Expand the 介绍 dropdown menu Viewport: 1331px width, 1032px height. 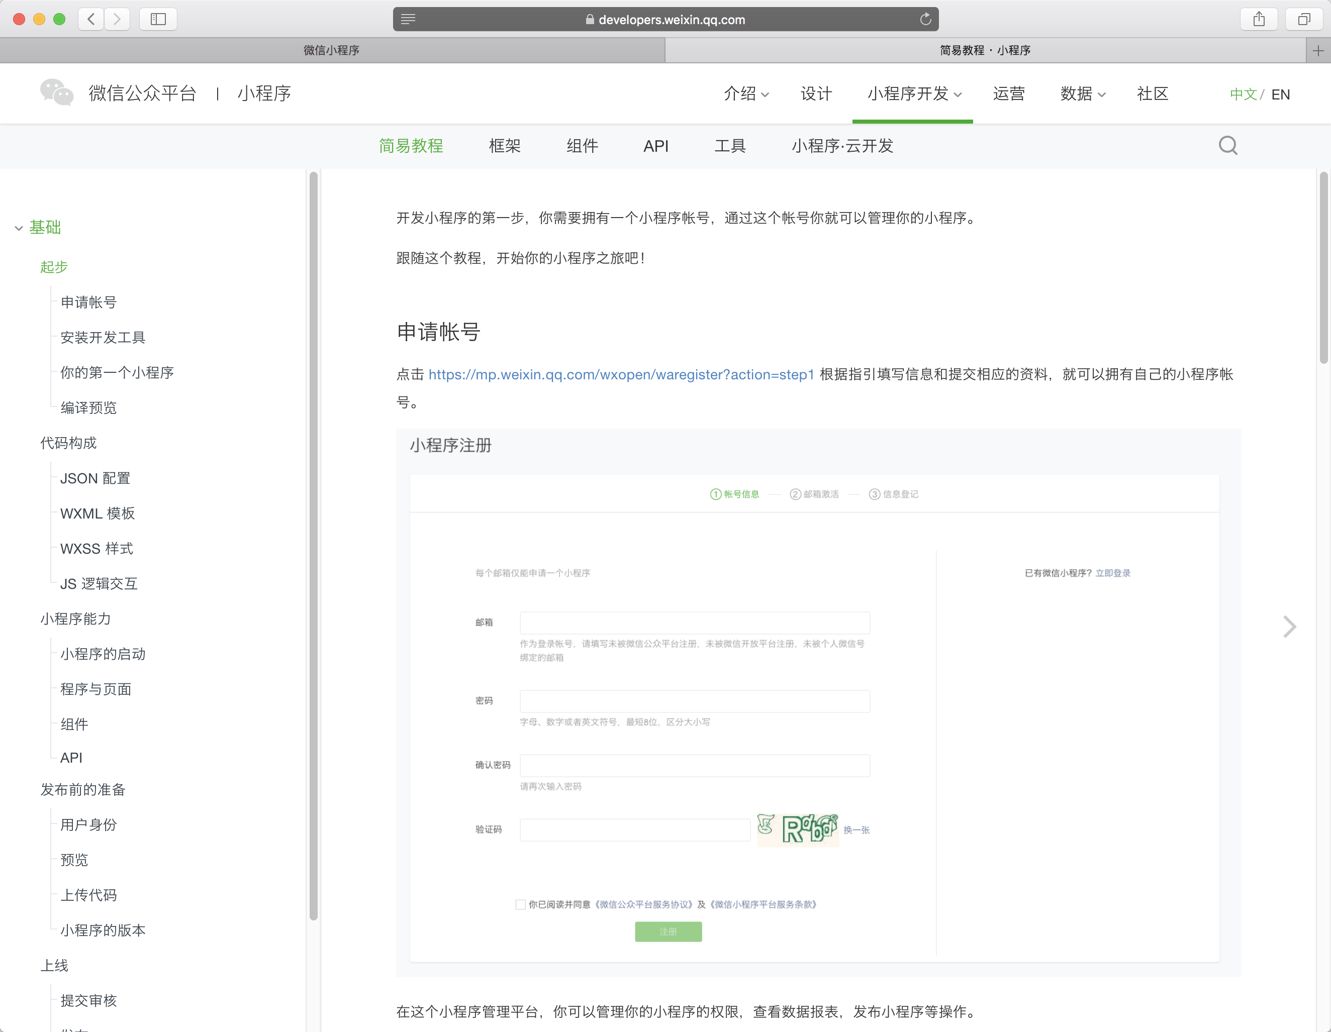coord(746,94)
